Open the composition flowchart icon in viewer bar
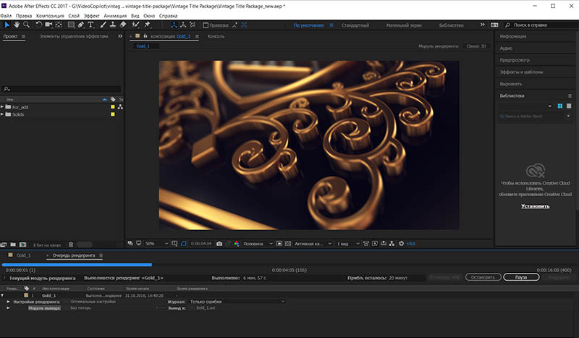This screenshot has width=579, height=338. (392, 244)
